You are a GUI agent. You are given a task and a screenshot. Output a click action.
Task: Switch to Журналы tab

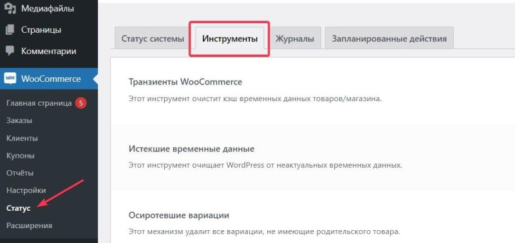[x=295, y=38]
